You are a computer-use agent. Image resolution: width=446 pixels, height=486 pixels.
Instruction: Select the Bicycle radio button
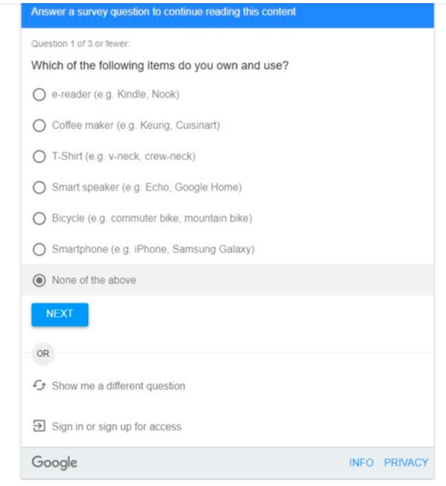[x=39, y=218]
